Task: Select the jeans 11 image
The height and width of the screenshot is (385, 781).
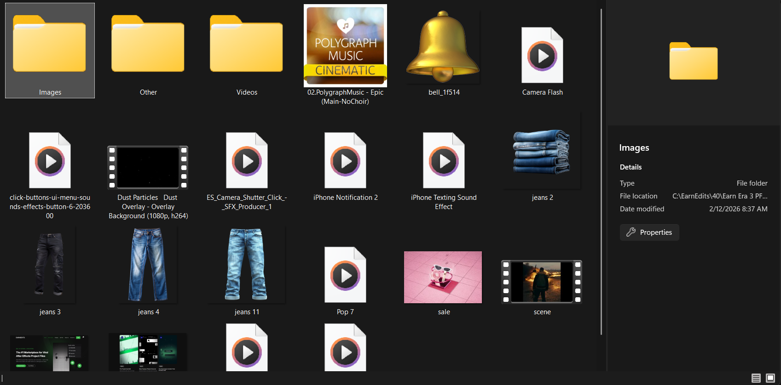Action: [x=247, y=265]
